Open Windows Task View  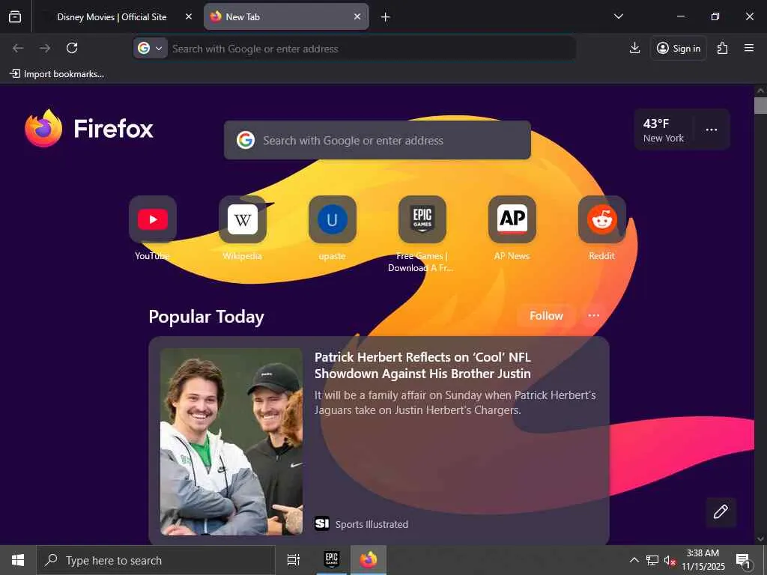coord(294,560)
